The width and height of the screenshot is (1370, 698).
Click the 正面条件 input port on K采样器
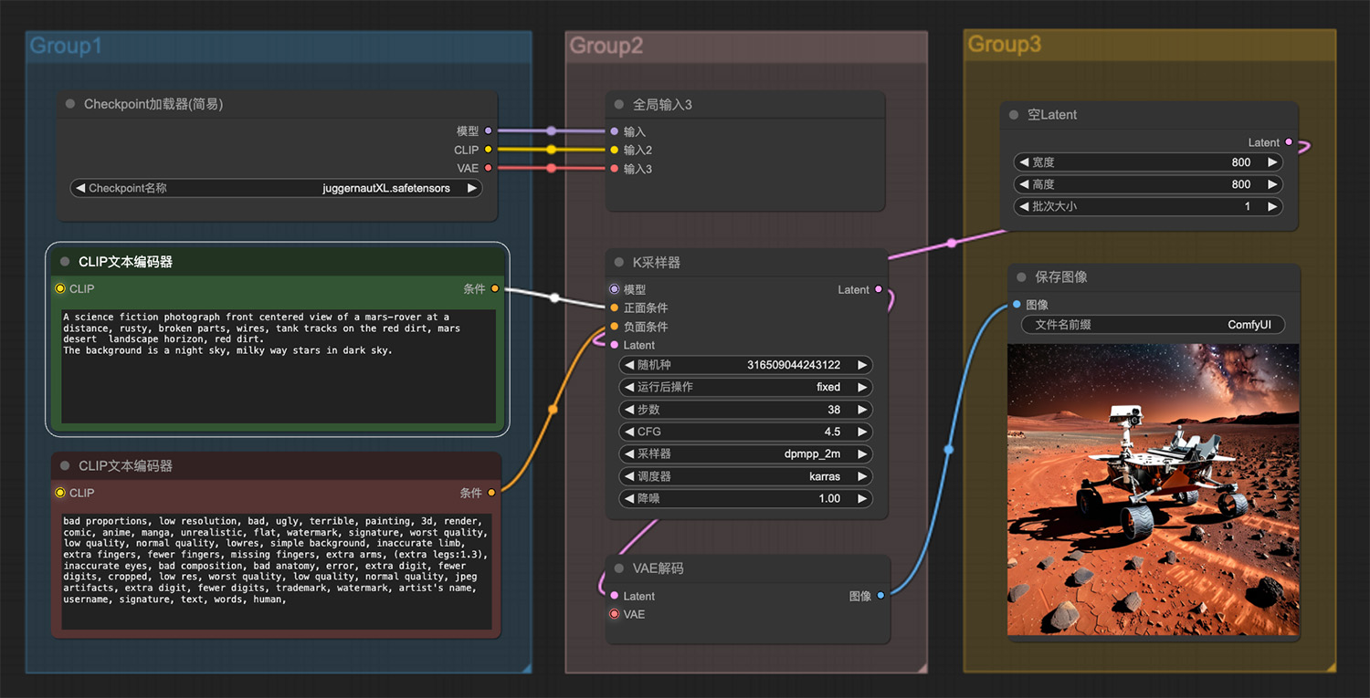pos(614,307)
